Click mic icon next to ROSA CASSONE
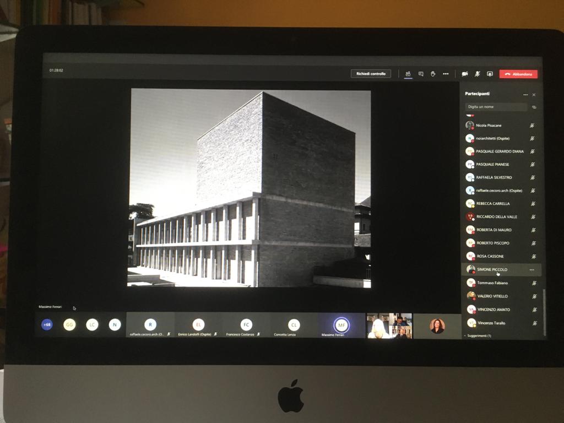Viewport: 564px width, 423px height. [534, 257]
